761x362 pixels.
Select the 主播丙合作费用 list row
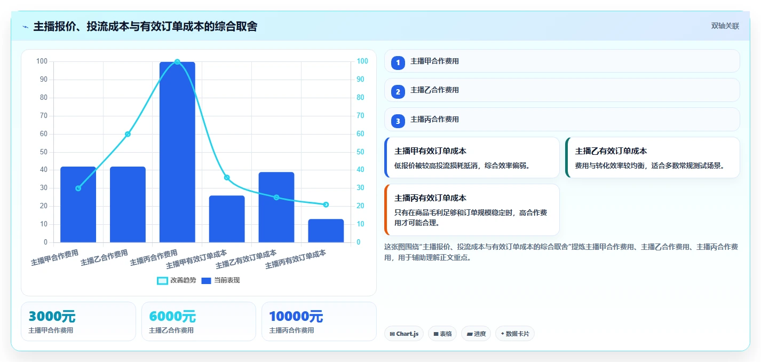tap(562, 119)
